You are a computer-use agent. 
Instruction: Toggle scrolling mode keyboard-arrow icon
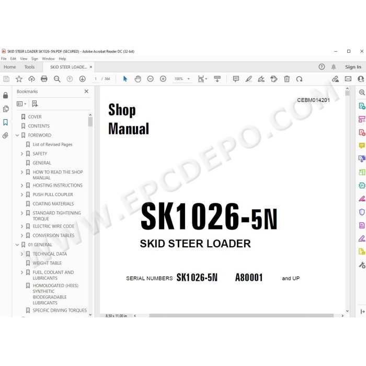(217, 79)
